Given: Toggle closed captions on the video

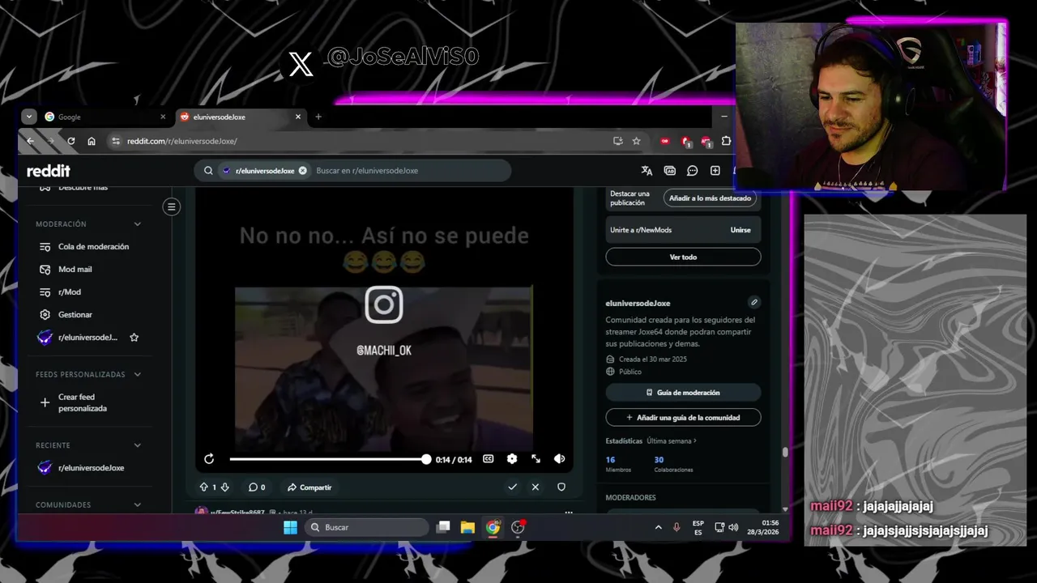Looking at the screenshot, I should 488,459.
